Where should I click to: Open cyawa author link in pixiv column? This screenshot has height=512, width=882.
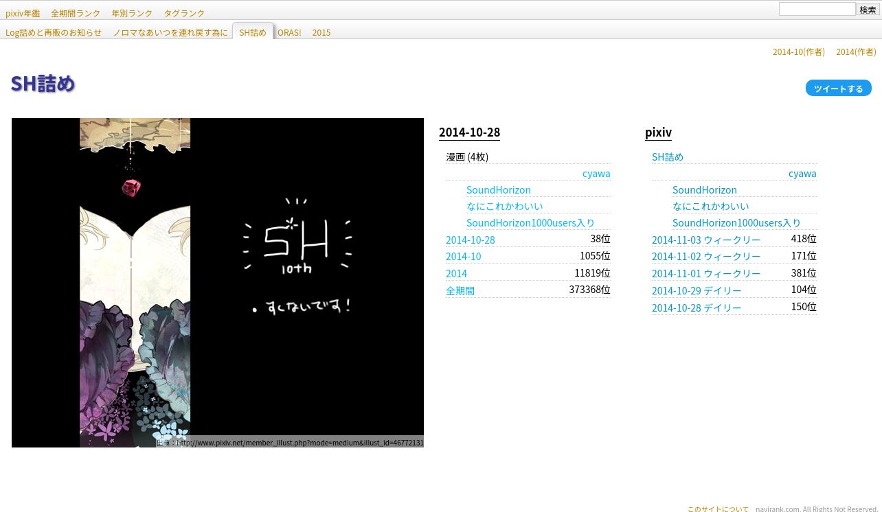point(802,173)
